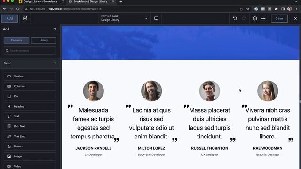
Task: Click the Text Link chain icon
Action: [9, 136]
